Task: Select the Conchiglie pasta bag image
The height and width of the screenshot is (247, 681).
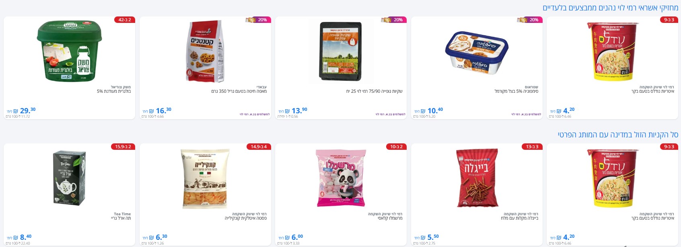Action: pos(205,178)
